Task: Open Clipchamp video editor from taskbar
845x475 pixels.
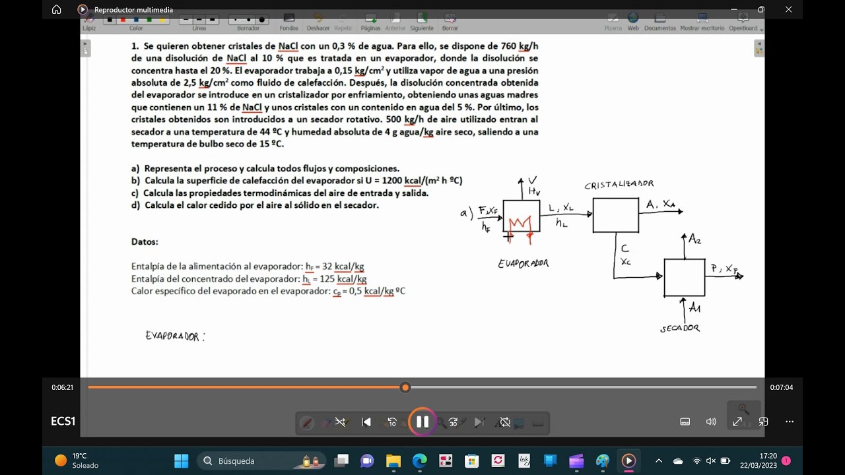Action: tap(576, 460)
